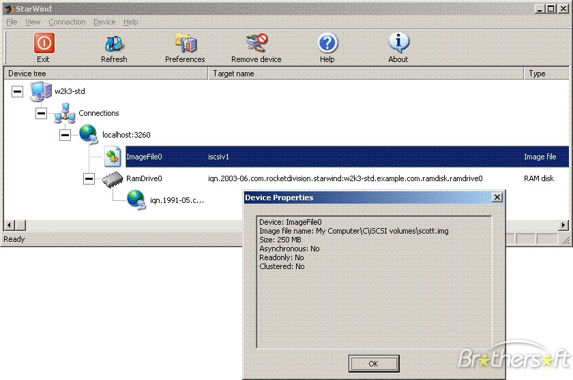Click the Device tree column header
The image size is (573, 380).
click(x=106, y=74)
